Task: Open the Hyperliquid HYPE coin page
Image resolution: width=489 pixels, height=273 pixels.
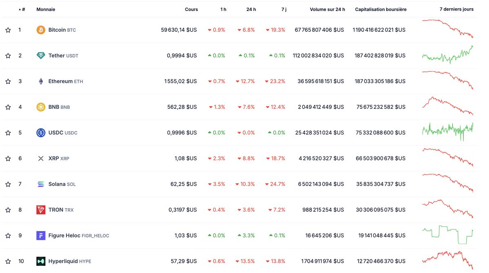Action: coord(70,261)
